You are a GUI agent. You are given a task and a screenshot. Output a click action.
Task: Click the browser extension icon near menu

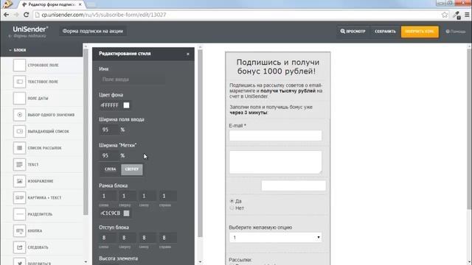click(457, 15)
